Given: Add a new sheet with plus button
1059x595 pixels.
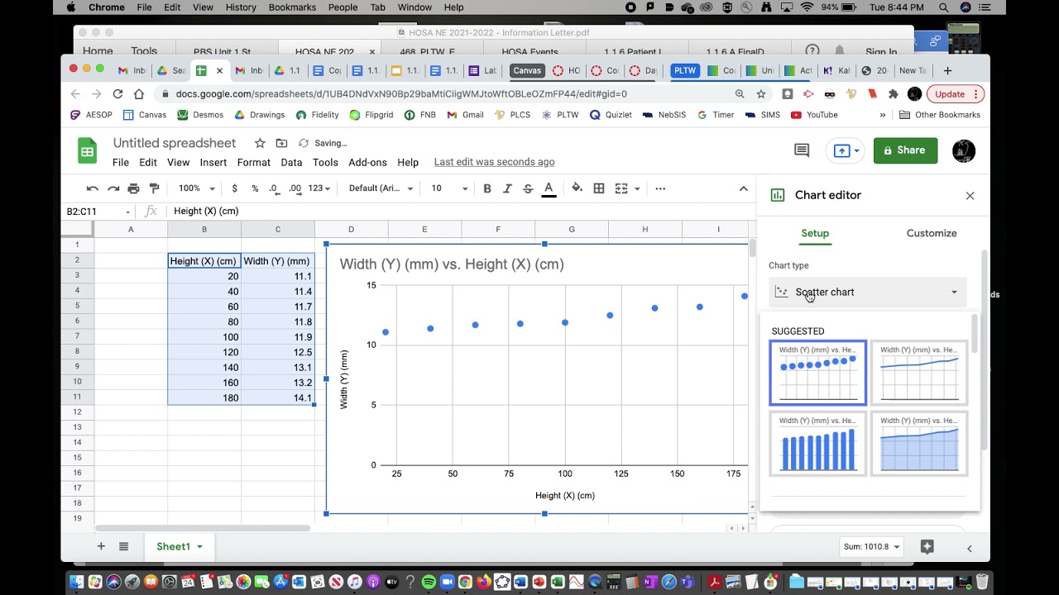Looking at the screenshot, I should (x=101, y=546).
